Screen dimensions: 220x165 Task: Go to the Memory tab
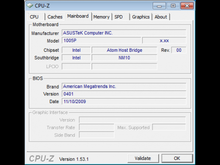tap(102, 16)
